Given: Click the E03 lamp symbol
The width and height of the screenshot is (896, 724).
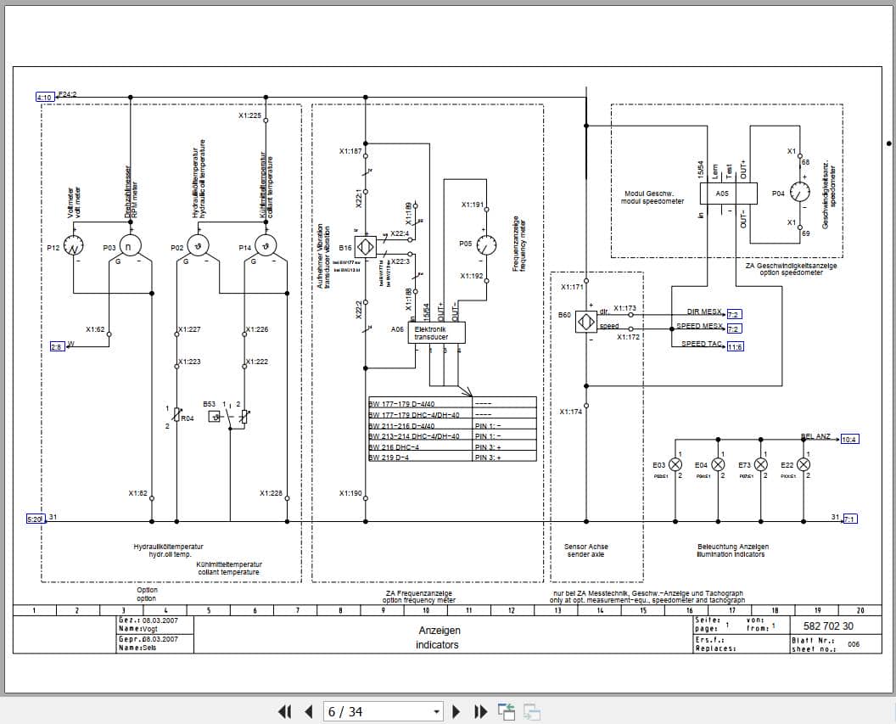Looking at the screenshot, I should pos(675,464).
